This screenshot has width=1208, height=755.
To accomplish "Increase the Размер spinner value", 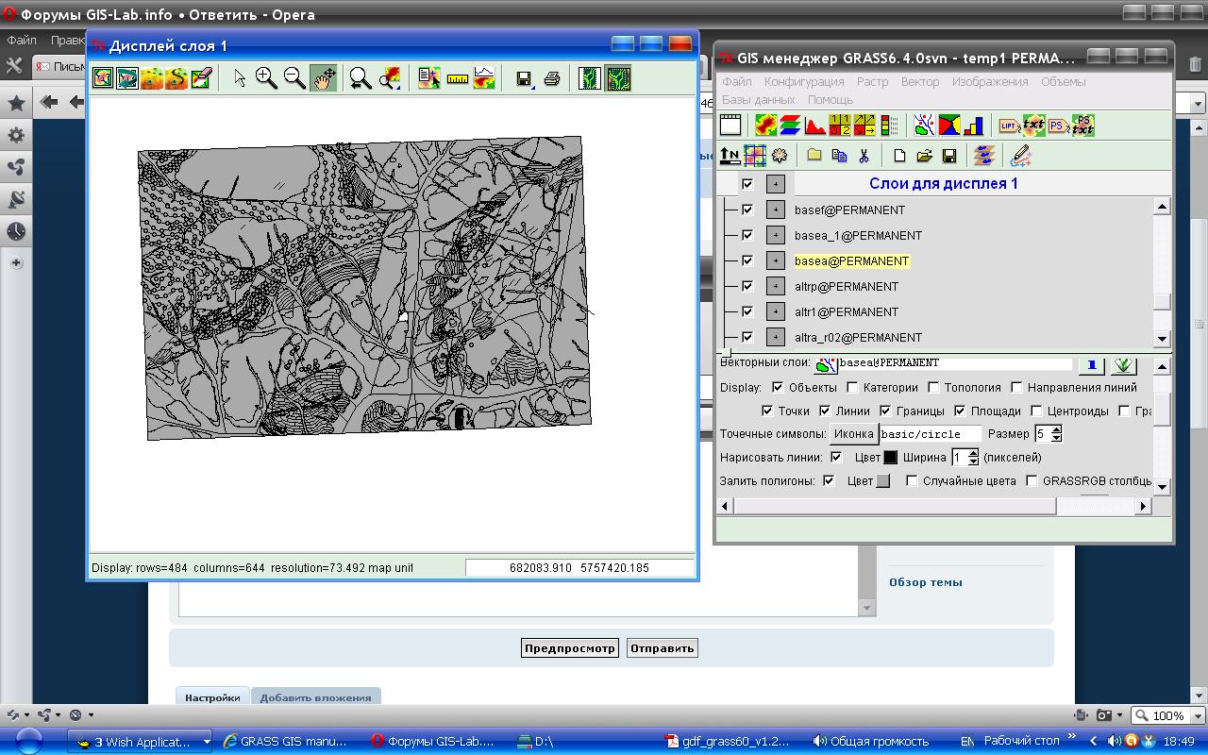I will 1056,429.
